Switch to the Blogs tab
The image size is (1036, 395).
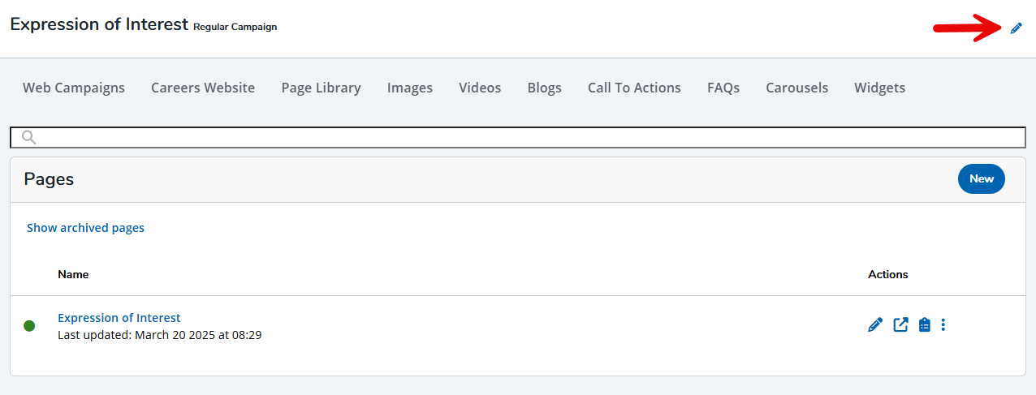pos(544,88)
